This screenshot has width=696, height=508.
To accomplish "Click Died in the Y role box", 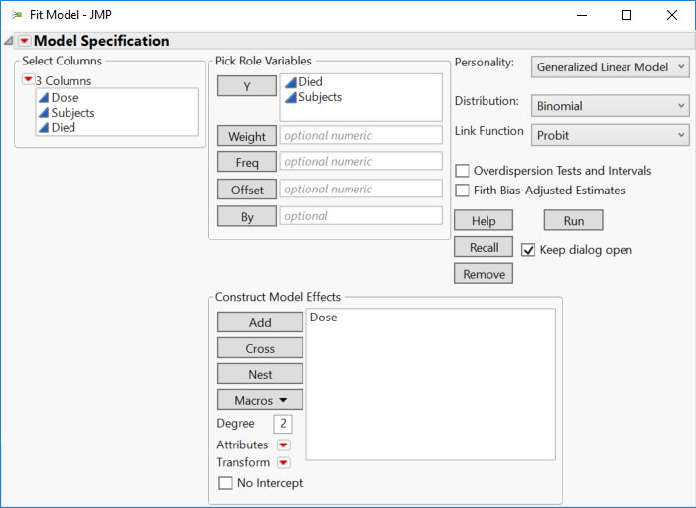I will pos(310,82).
